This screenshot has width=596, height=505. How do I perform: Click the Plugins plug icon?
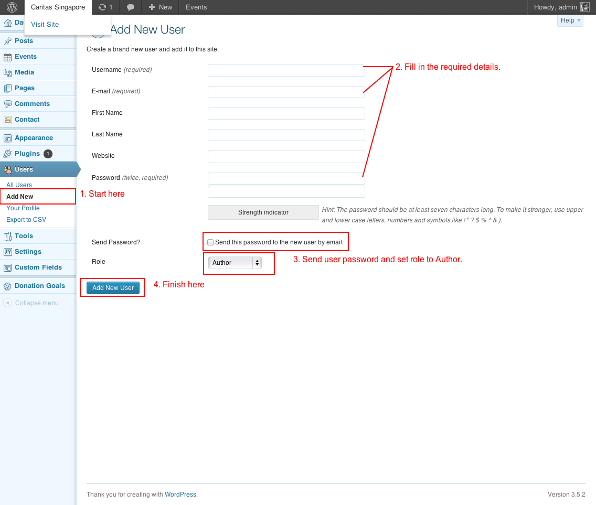point(7,154)
